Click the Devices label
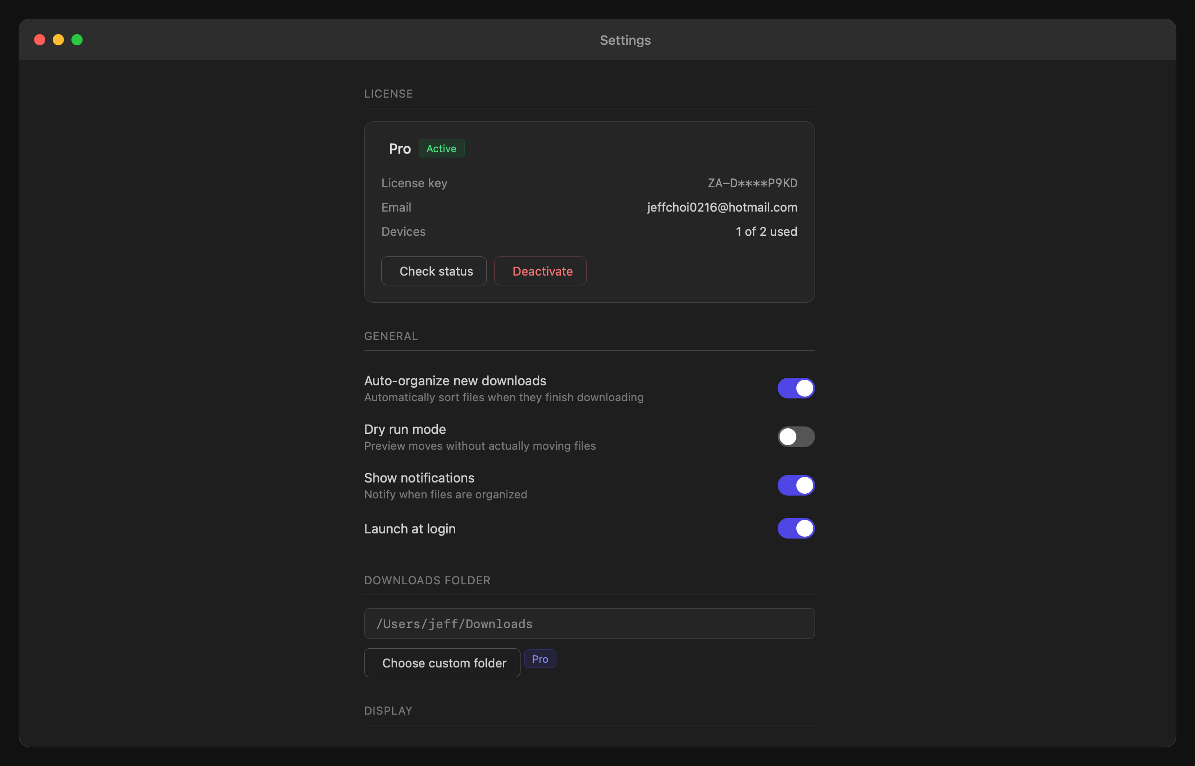 (x=404, y=232)
